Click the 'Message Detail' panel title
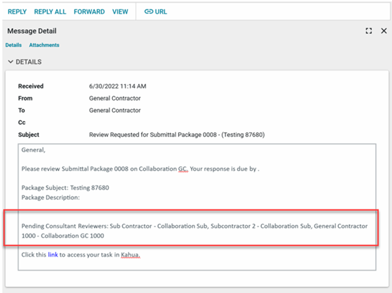 point(32,31)
